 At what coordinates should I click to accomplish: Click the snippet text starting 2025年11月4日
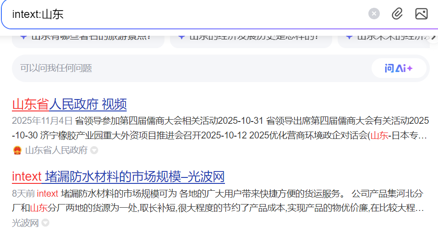click(220, 128)
